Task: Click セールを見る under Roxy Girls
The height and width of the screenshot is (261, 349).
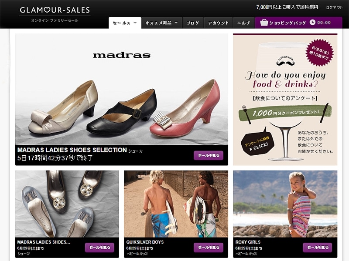Action: click(317, 247)
